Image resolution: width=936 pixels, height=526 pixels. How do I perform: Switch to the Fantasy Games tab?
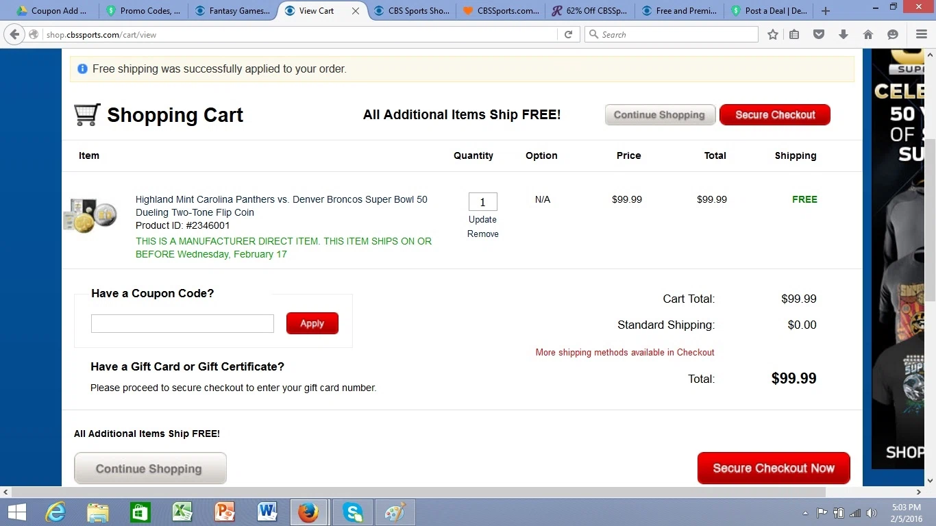231,11
